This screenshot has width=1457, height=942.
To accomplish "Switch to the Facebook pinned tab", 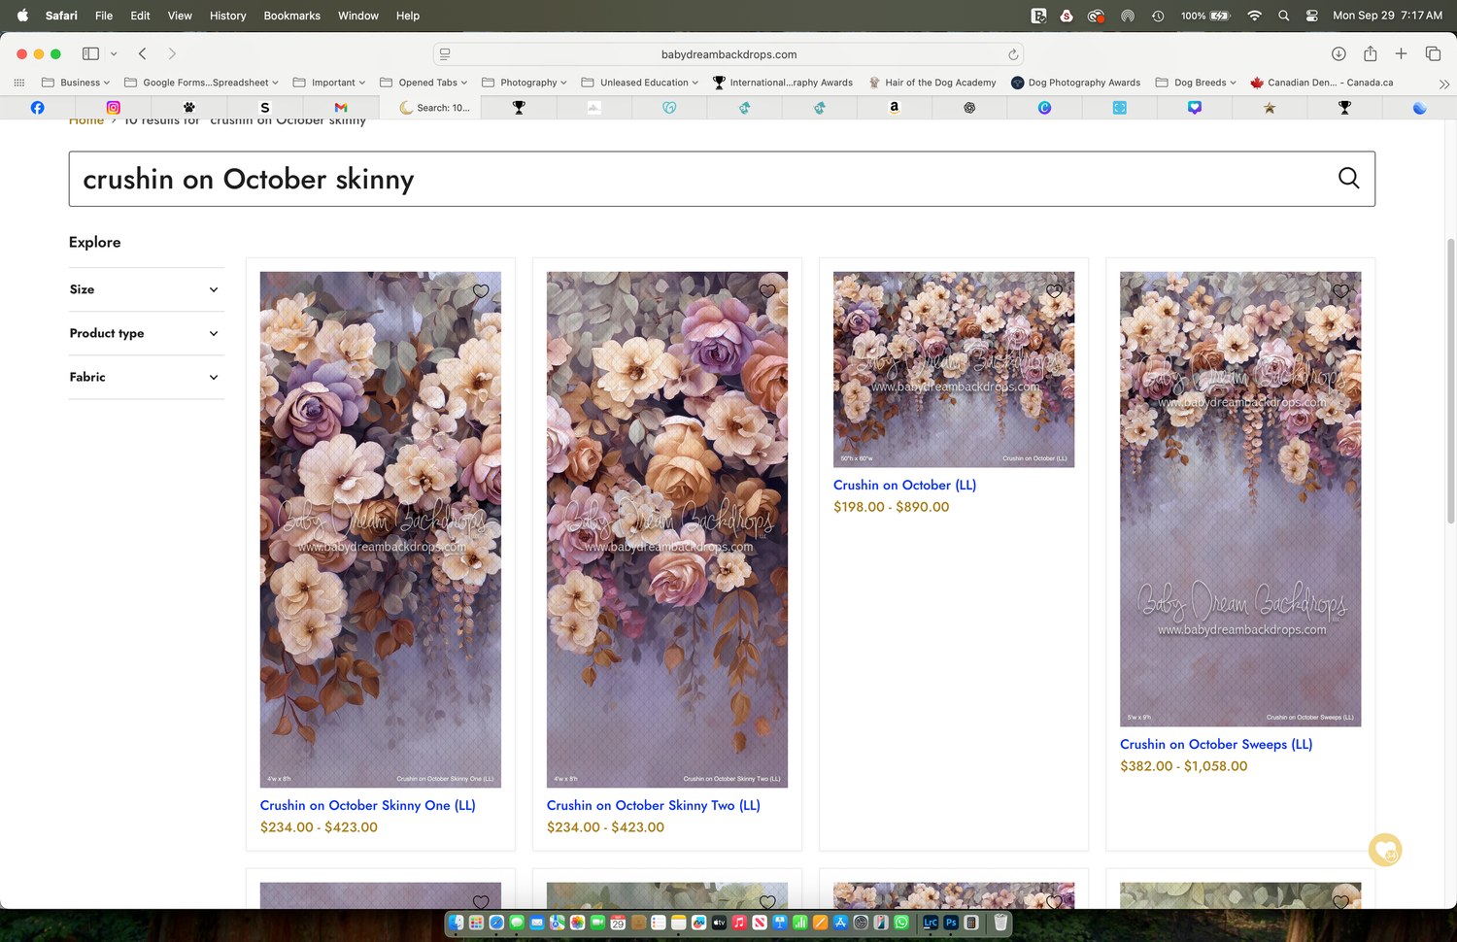I will (37, 108).
